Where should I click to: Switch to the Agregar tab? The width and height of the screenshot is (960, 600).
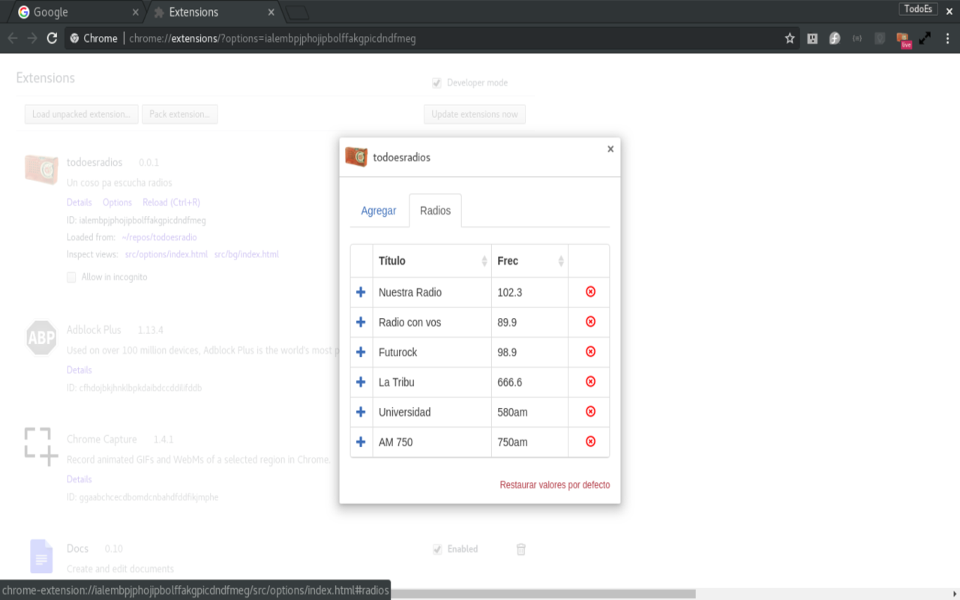pos(379,211)
